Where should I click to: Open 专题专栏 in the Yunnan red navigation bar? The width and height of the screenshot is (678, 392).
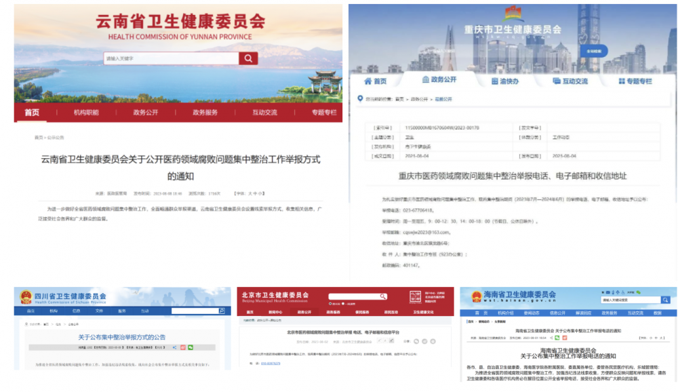[324, 113]
